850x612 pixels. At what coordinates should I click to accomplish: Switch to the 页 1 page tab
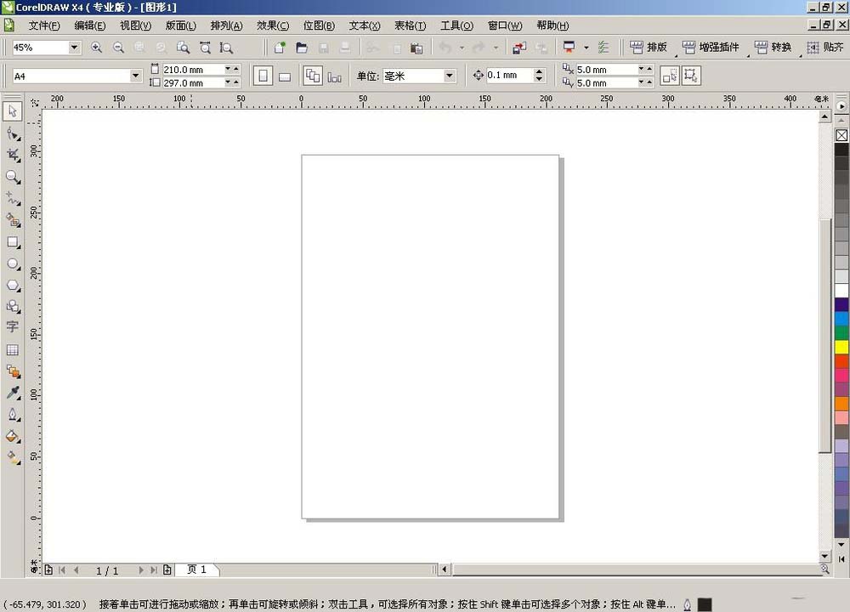pos(197,569)
